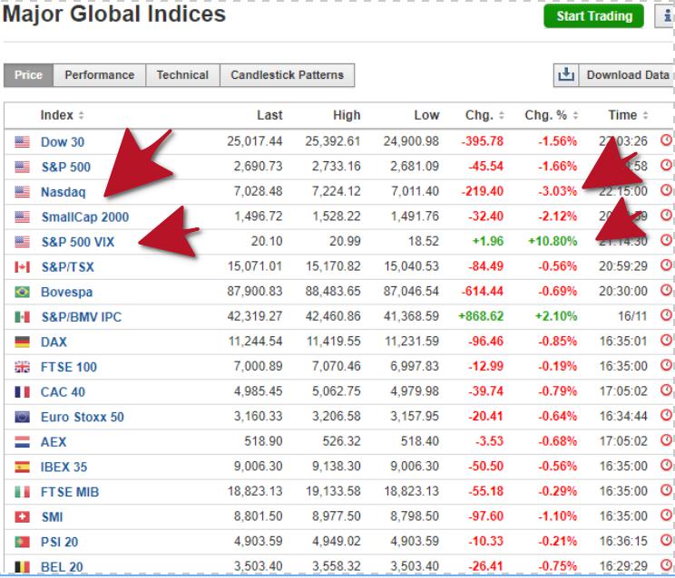Click the clock icon in IBEX 35 row
675x578 pixels.
(x=667, y=465)
